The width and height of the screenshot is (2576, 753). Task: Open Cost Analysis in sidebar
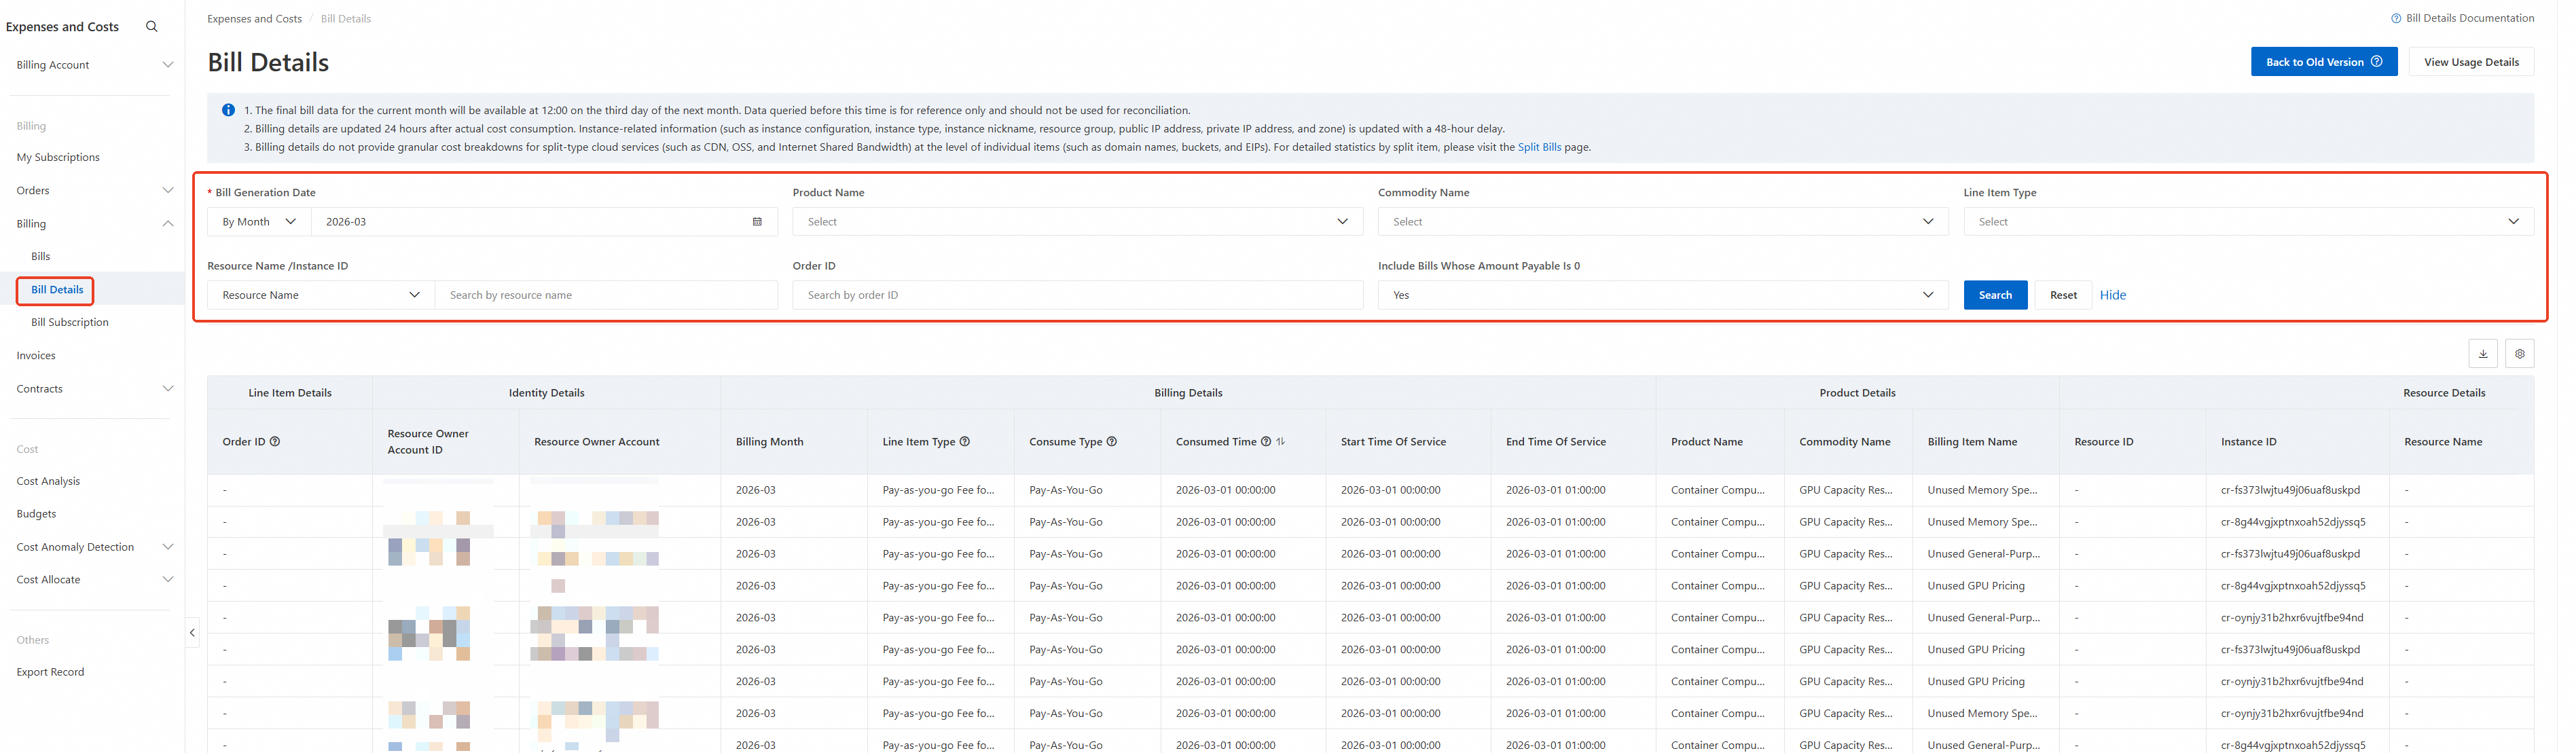tap(48, 481)
